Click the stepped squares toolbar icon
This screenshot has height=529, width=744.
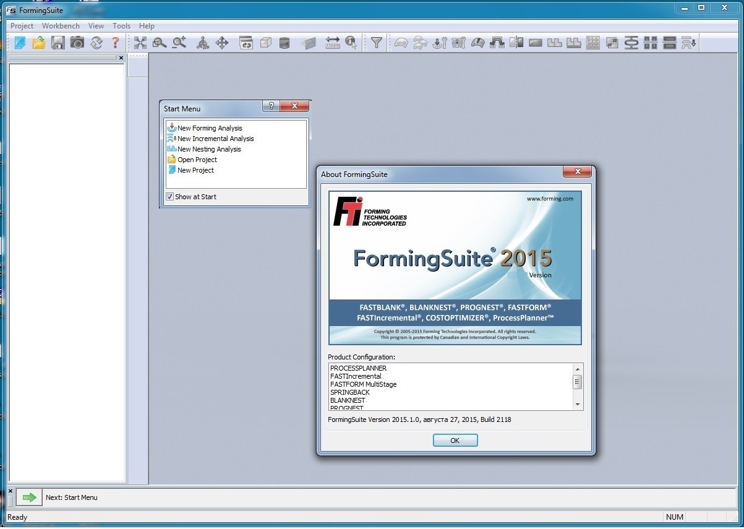click(612, 43)
